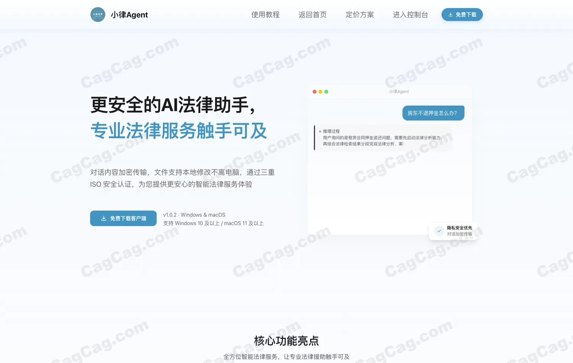Open the 定价方案 page

[360, 15]
